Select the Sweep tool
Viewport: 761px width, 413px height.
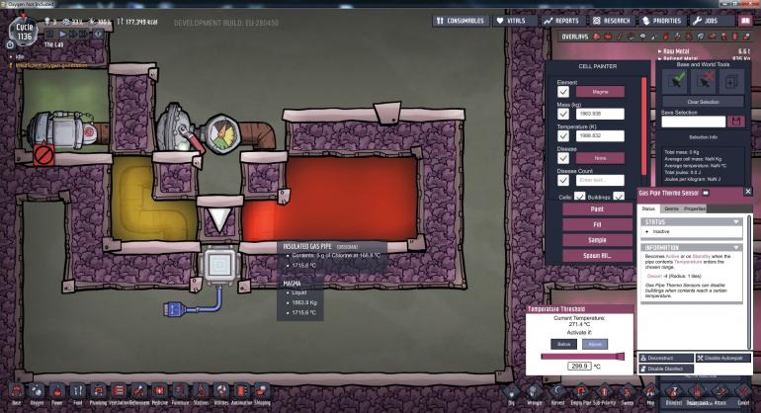coord(628,393)
